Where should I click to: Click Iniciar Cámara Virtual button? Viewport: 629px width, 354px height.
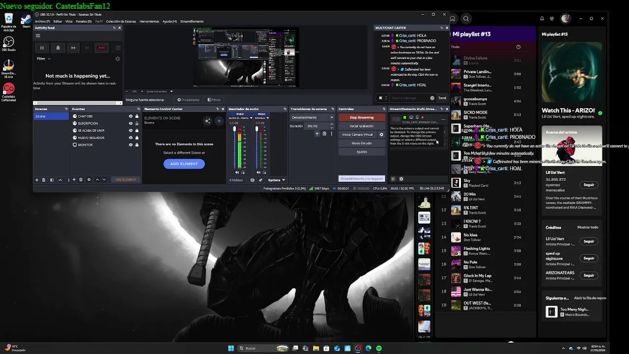coord(358,135)
